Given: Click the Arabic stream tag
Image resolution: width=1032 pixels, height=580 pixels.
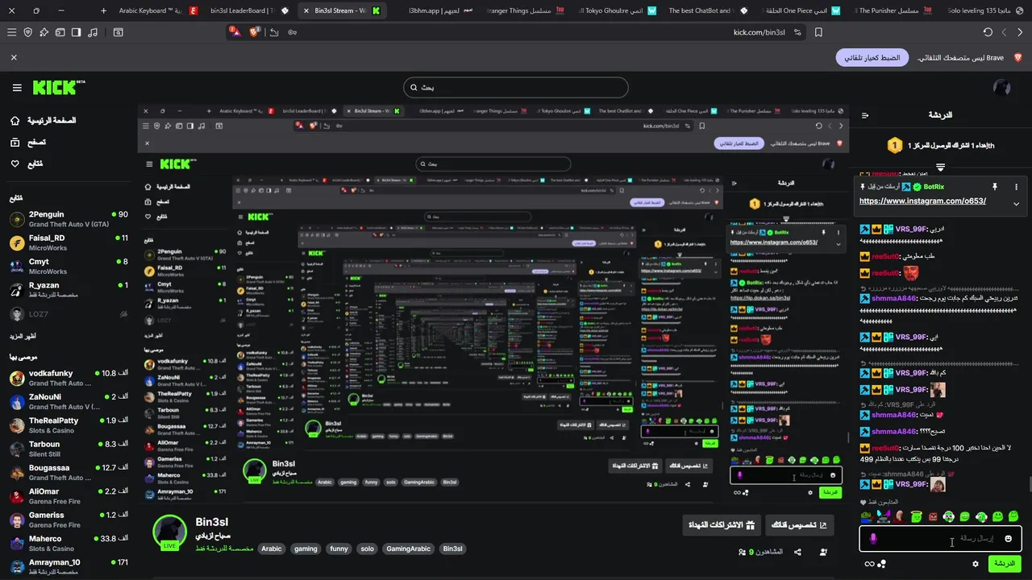Looking at the screenshot, I should click(x=272, y=549).
